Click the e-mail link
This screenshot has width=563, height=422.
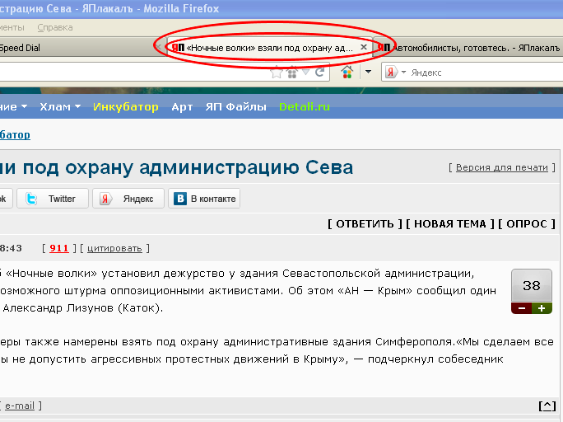click(20, 406)
